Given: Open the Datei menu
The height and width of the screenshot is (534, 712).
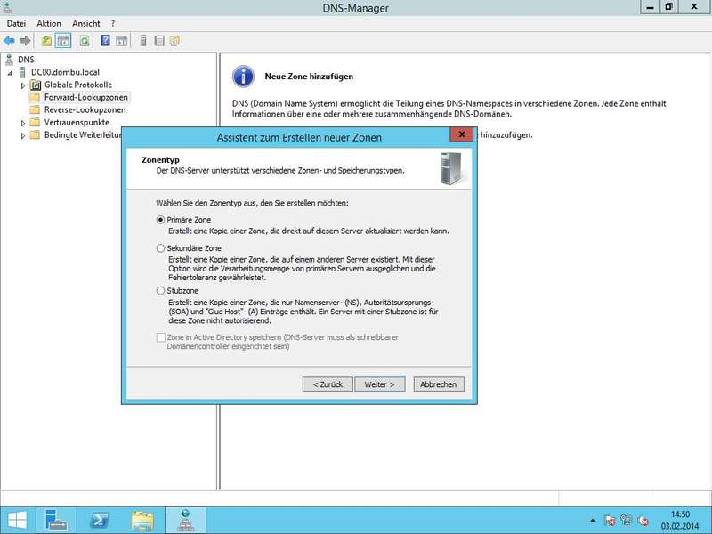Looking at the screenshot, I should tap(16, 23).
